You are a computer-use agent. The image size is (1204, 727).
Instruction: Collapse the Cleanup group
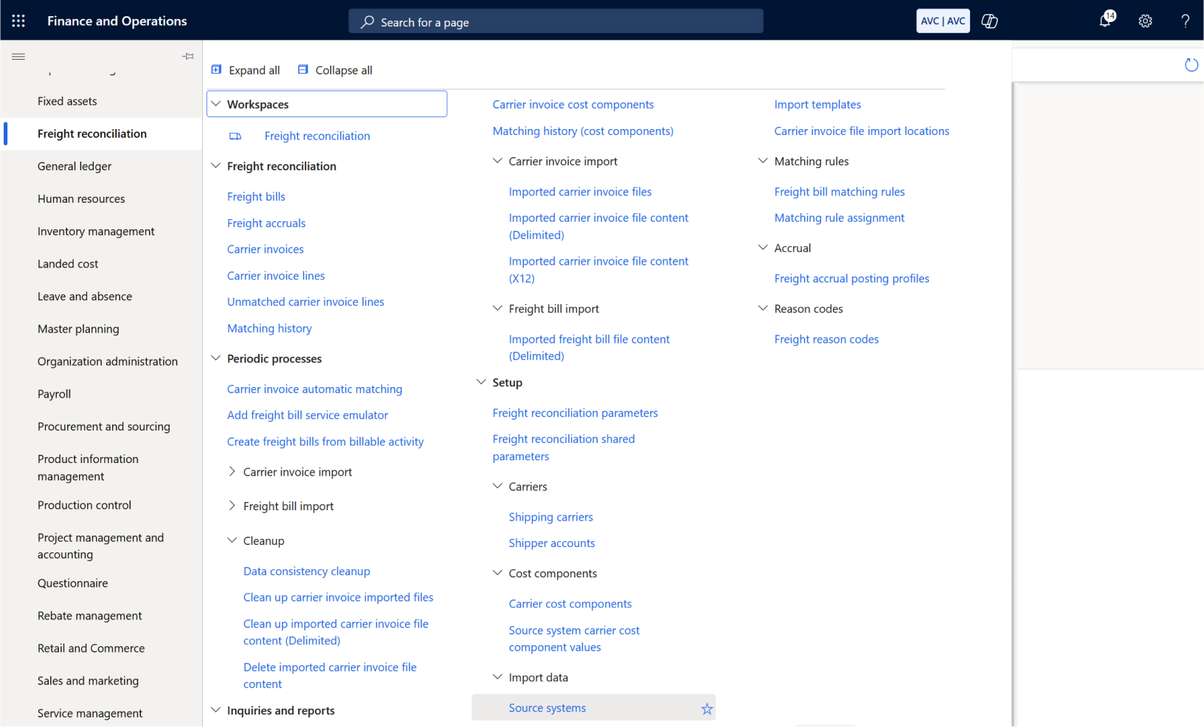click(x=232, y=540)
